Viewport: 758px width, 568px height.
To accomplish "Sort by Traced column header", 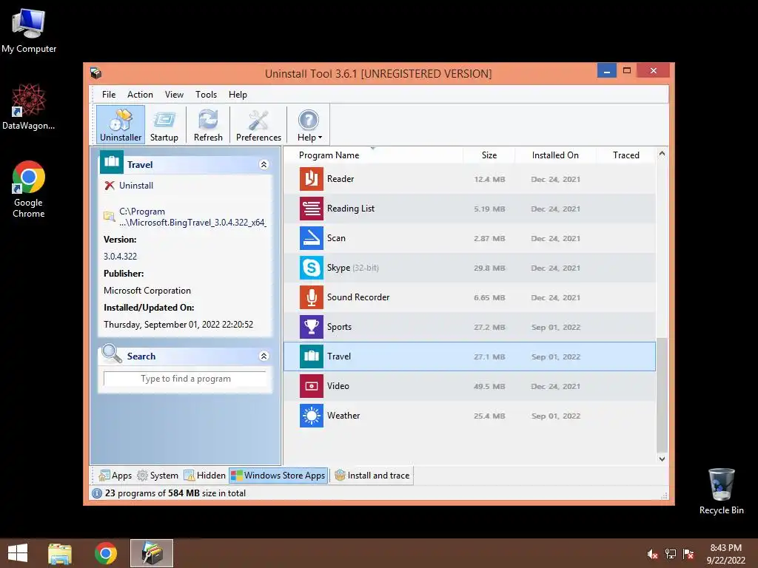I will [626, 155].
